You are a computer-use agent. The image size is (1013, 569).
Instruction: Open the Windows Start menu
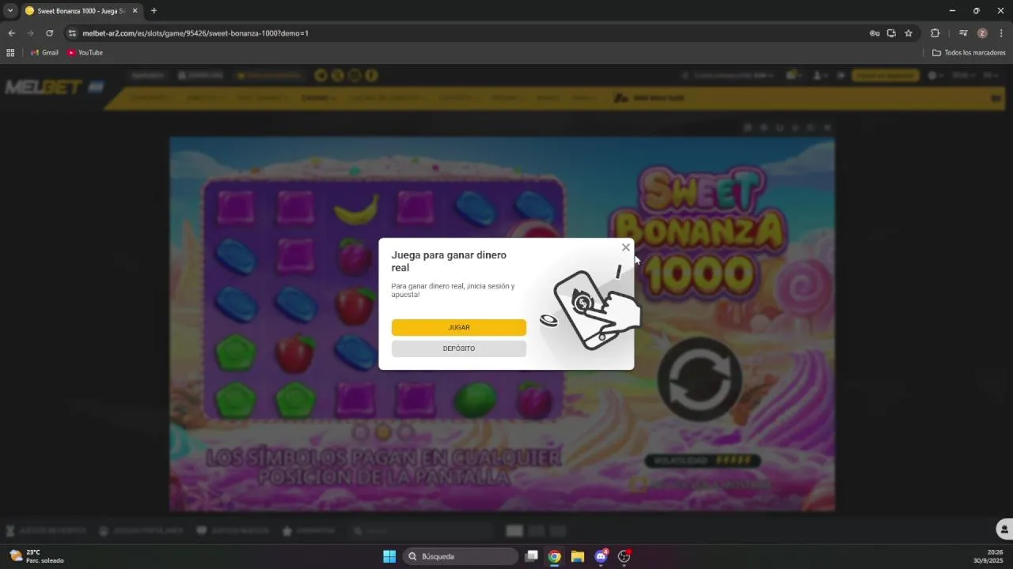(x=389, y=556)
